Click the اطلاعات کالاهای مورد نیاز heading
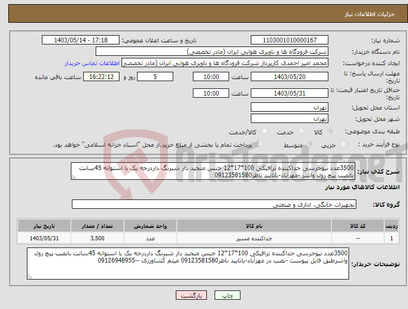 tap(362, 187)
